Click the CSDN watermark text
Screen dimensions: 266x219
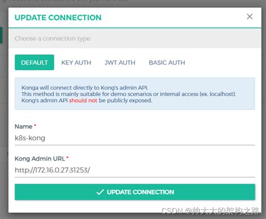click(x=210, y=211)
